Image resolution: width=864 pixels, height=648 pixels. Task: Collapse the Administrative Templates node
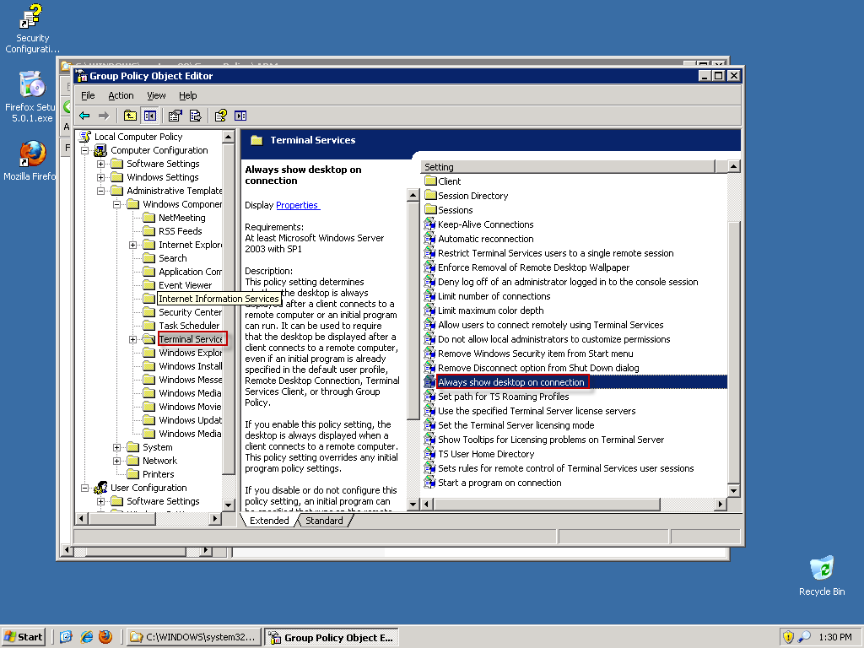(x=101, y=192)
